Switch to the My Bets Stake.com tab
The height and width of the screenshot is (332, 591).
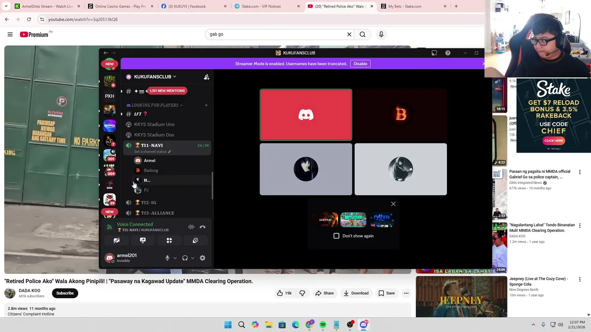click(x=413, y=6)
